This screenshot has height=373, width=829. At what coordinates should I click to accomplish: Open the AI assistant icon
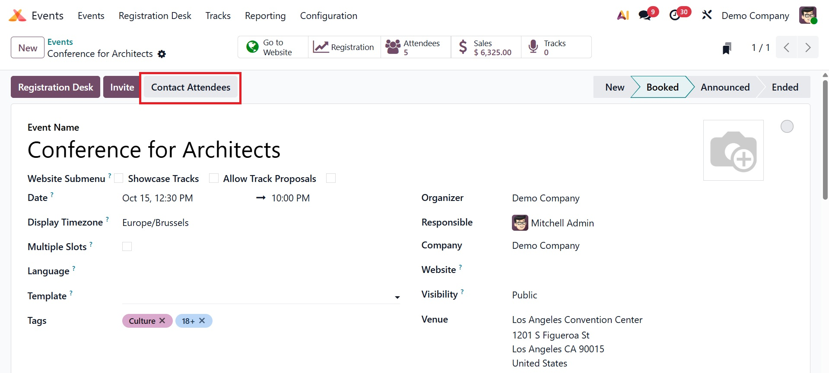tap(623, 16)
